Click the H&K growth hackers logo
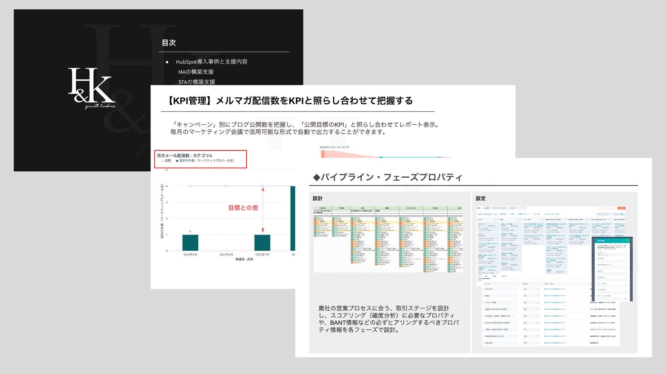 91,87
